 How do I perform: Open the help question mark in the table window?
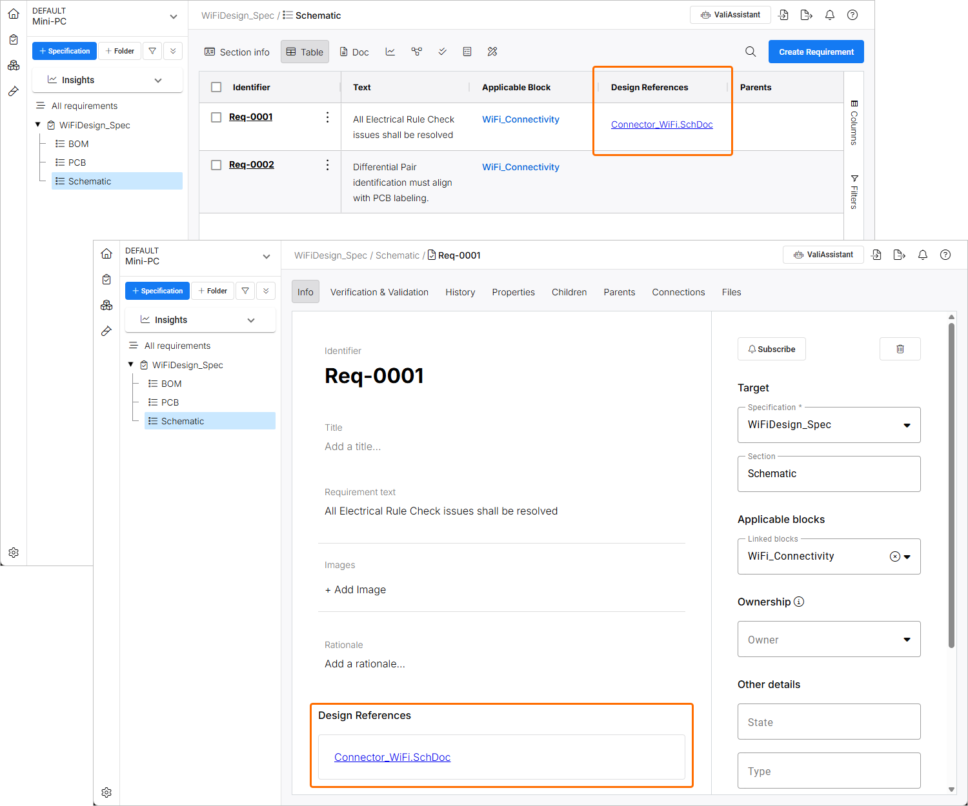[x=852, y=15]
